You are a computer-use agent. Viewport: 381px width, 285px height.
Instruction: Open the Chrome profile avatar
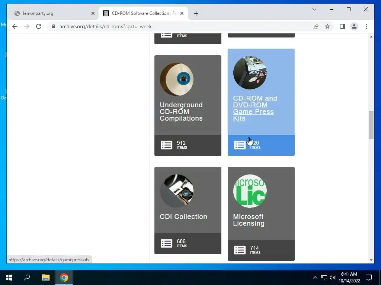tap(354, 26)
